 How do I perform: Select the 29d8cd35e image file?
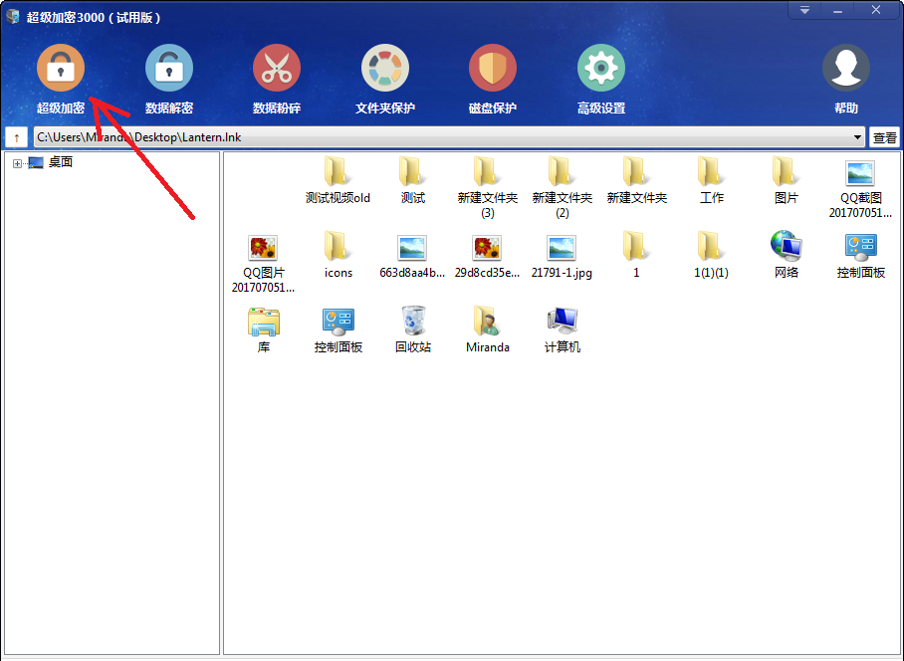(x=487, y=257)
